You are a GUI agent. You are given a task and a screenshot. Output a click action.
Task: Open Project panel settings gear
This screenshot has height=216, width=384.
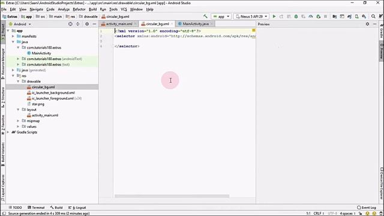tap(87, 24)
